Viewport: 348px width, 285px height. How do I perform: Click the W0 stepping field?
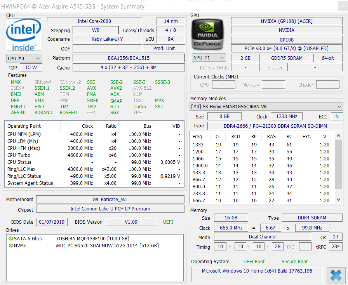tap(96, 30)
